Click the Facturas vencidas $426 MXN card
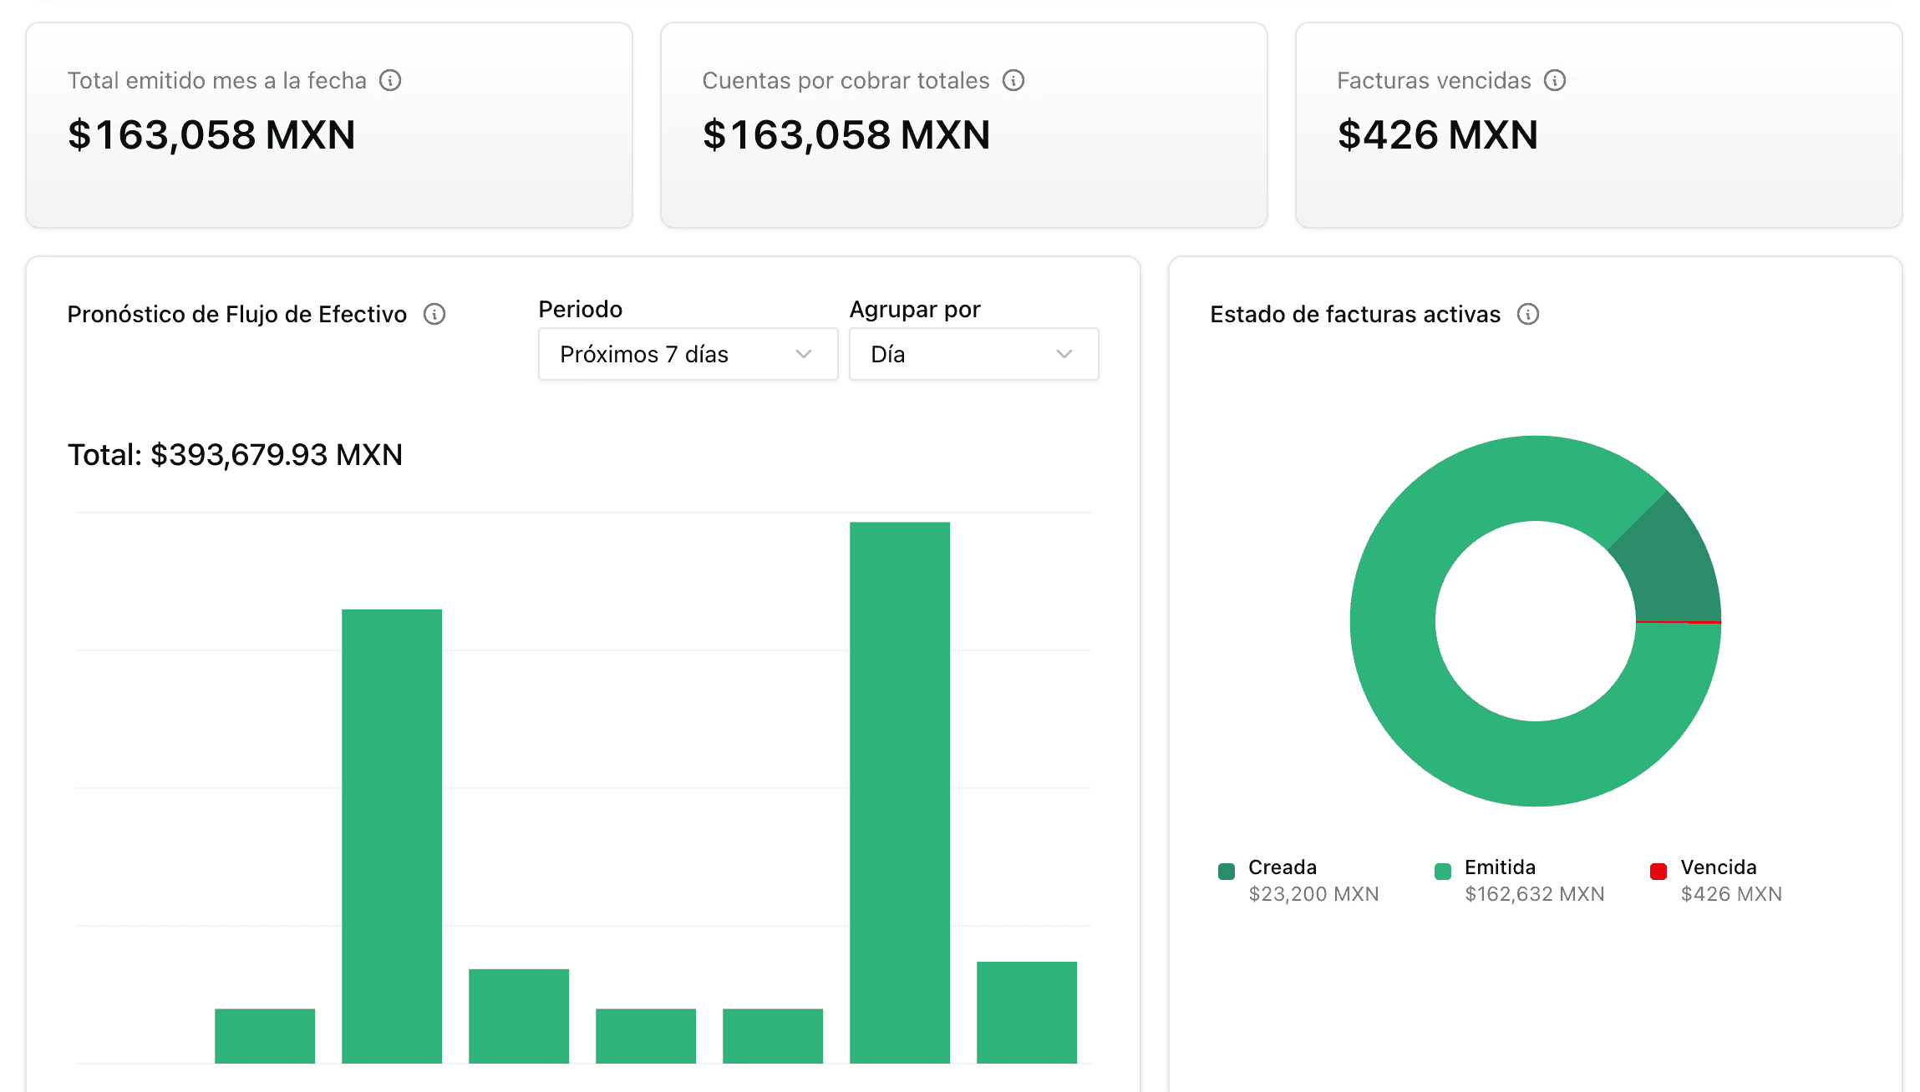 point(1598,125)
